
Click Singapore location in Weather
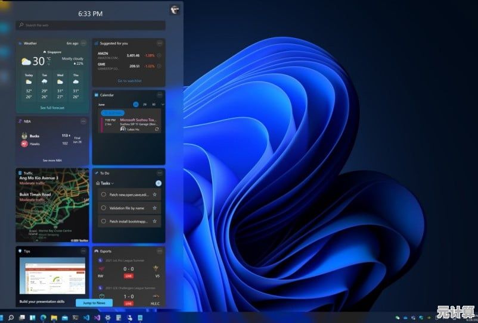coord(52,52)
